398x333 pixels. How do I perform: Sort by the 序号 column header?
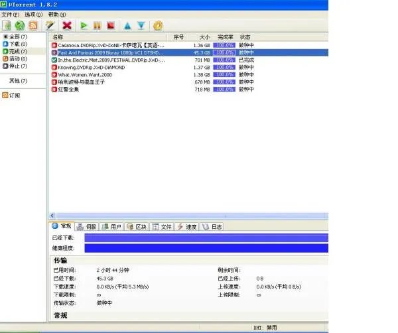click(x=178, y=37)
